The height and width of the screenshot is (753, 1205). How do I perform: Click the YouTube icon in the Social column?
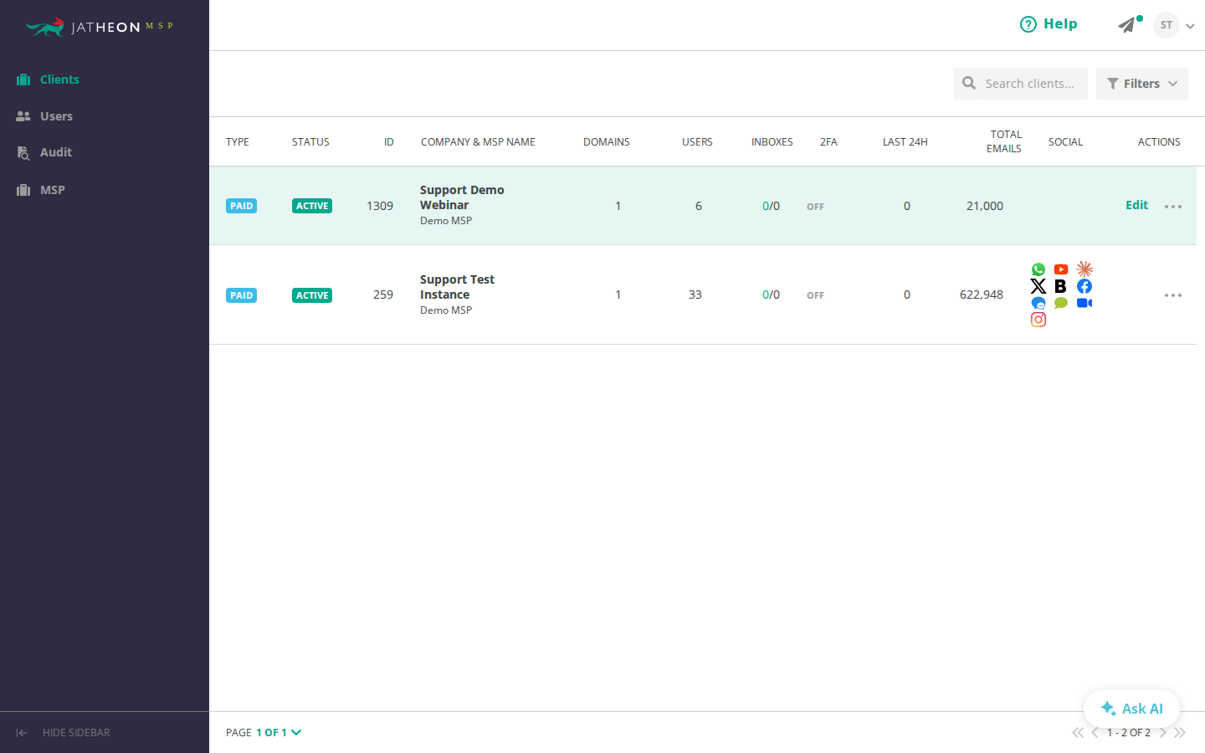click(1061, 269)
